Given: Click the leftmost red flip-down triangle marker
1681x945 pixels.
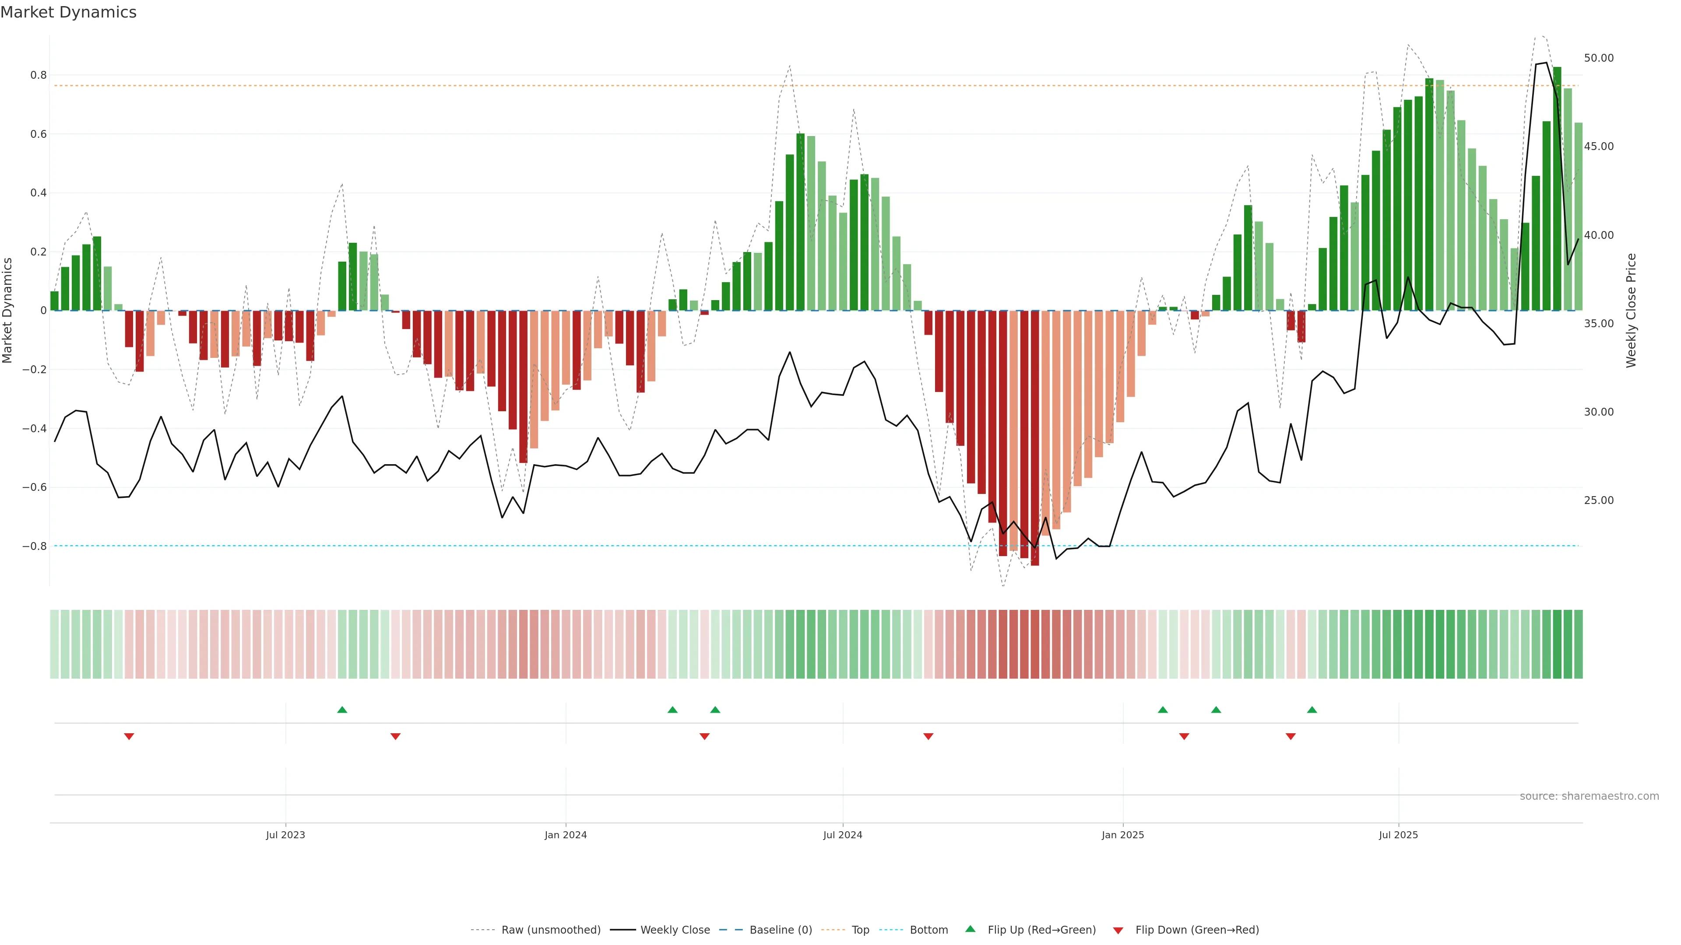Looking at the screenshot, I should [x=129, y=736].
